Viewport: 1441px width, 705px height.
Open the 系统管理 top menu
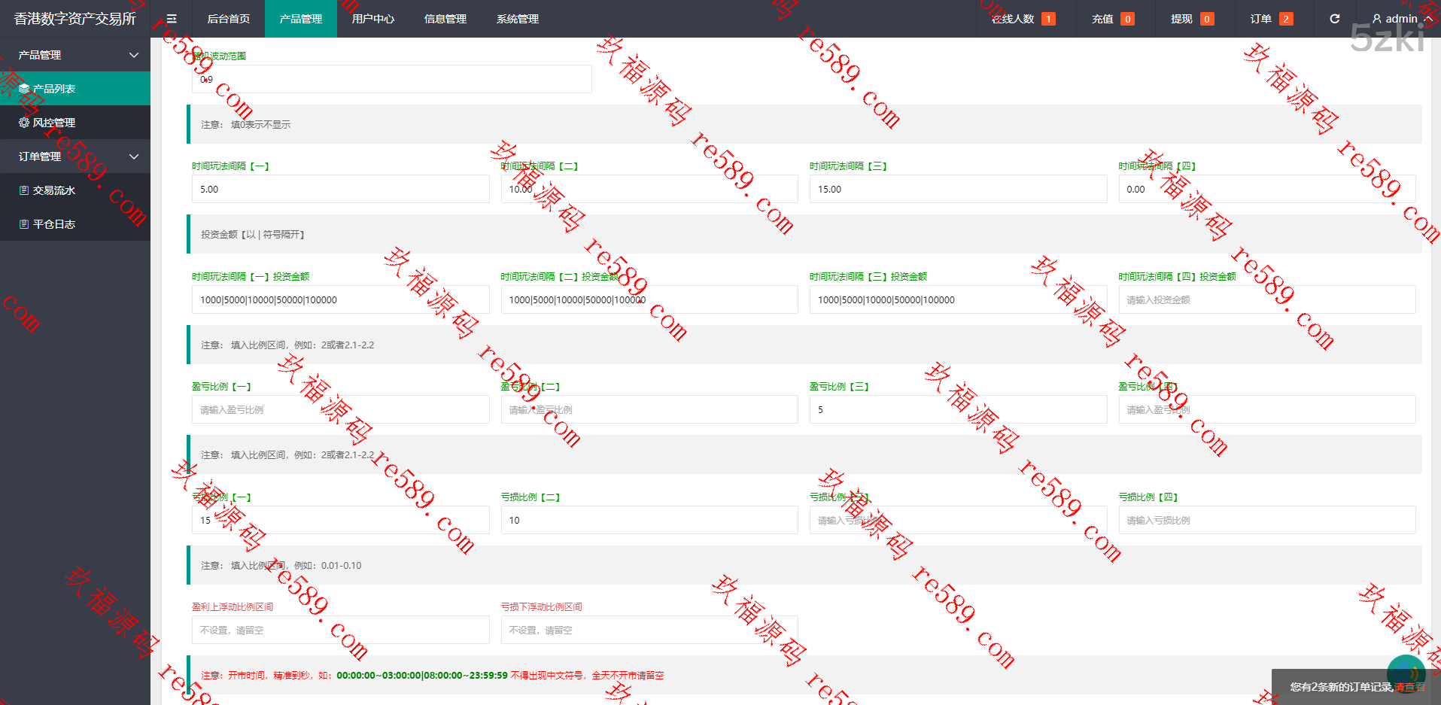click(x=517, y=19)
